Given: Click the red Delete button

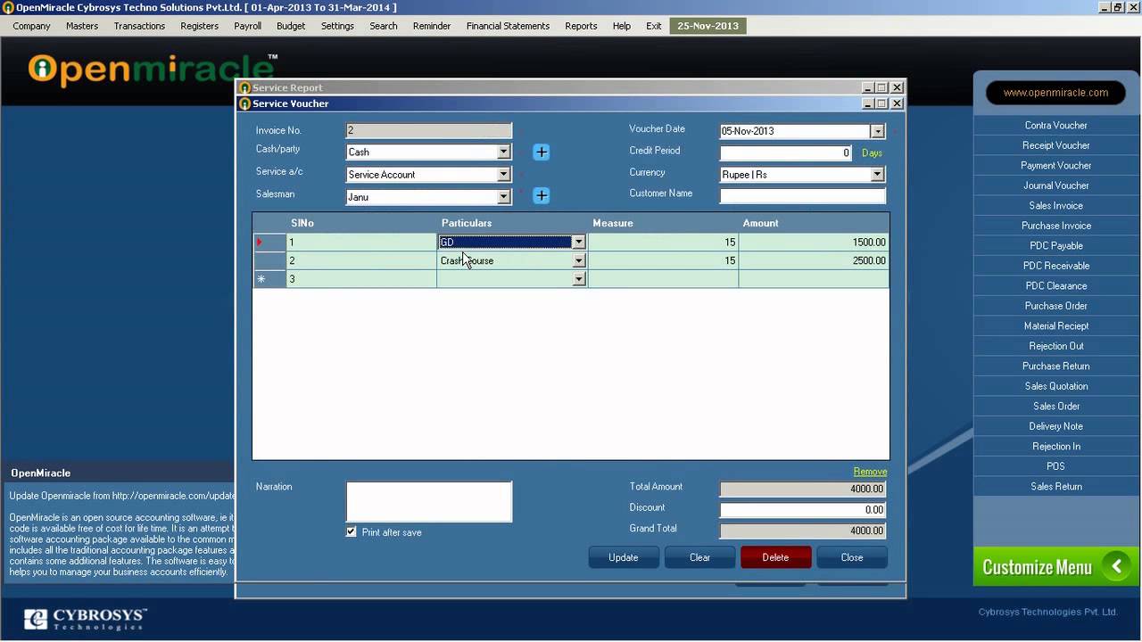Looking at the screenshot, I should (x=775, y=557).
